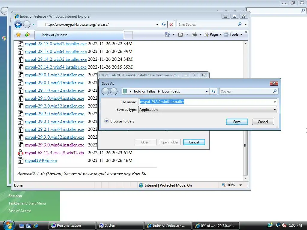Click the IE Forward navigation arrow
Screen dimensions: 307x230
pos(27,25)
